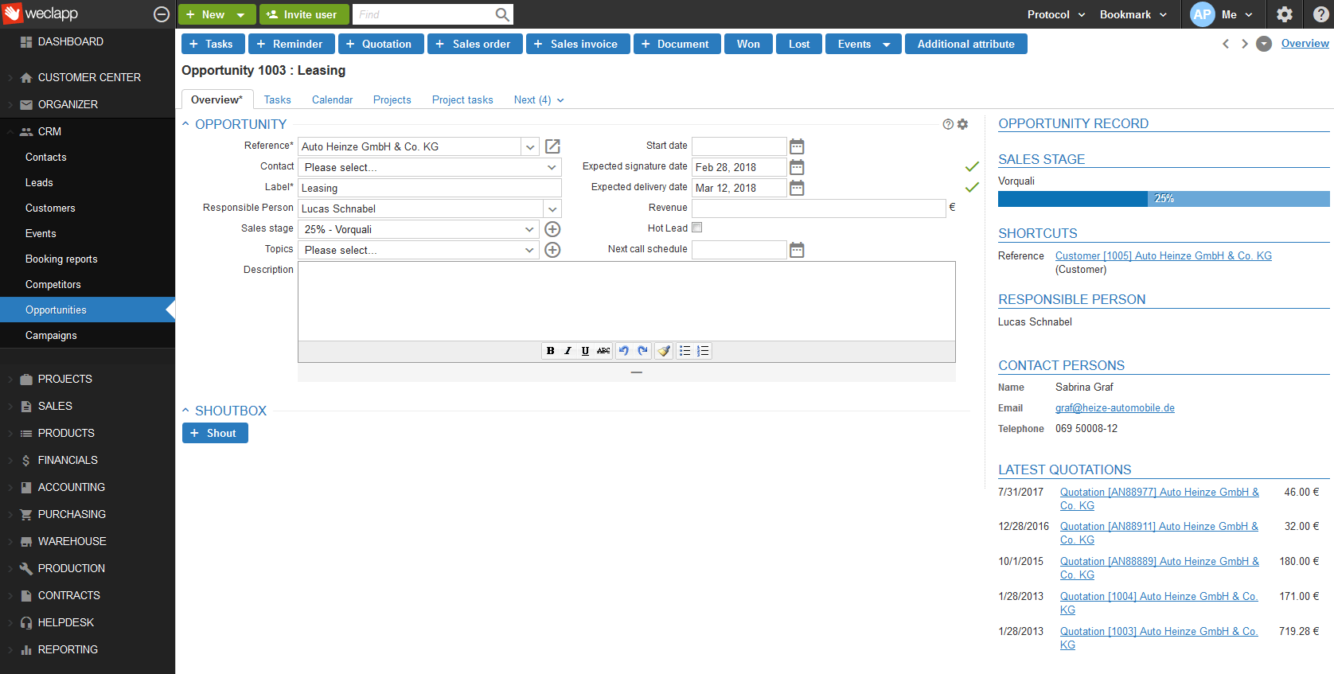This screenshot has height=674, width=1334.
Task: Open the Responsible Person dropdown
Action: pyautogui.click(x=552, y=208)
